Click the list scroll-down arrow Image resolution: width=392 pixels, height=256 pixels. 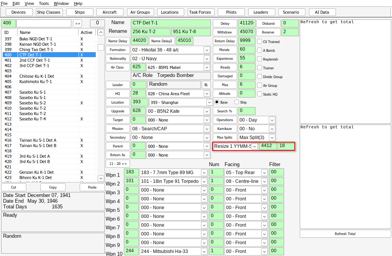coord(101,178)
